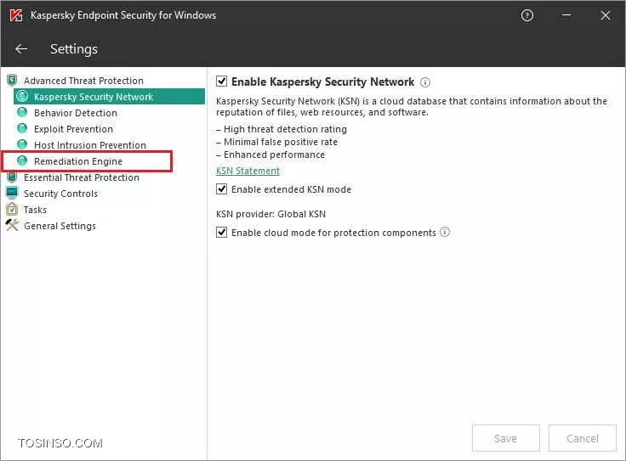Minimize the Kaspersky window
Viewport: 626px width, 461px height.
pos(566,15)
